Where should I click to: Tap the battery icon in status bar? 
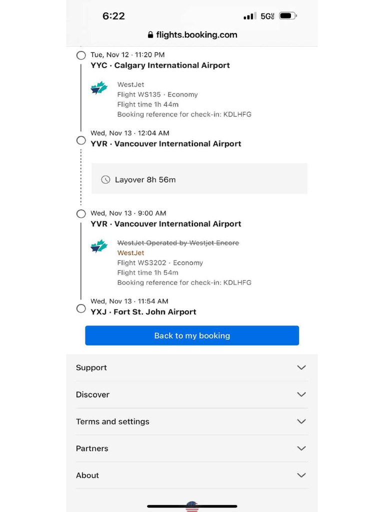click(x=287, y=16)
